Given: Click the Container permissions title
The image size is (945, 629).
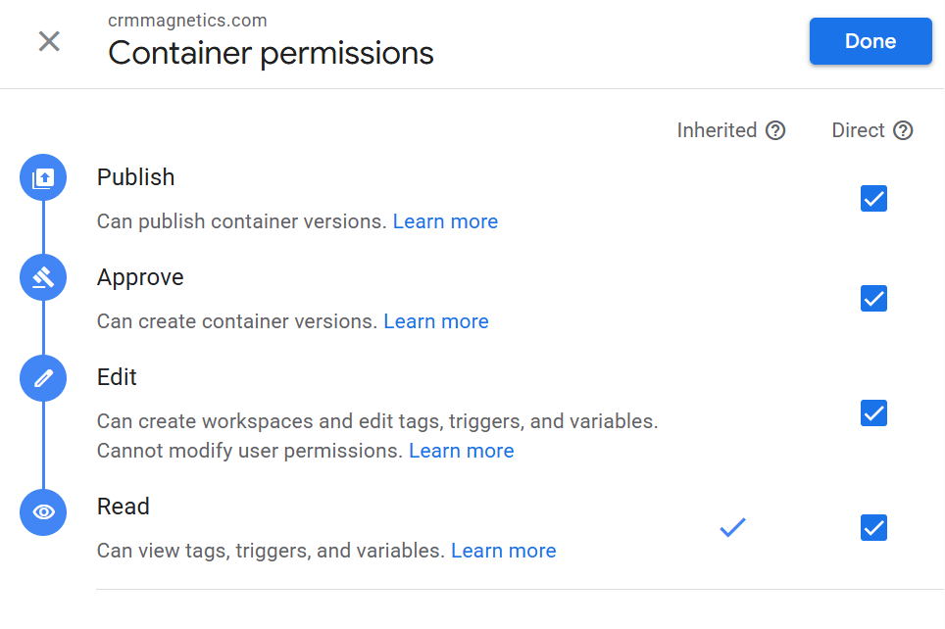Looking at the screenshot, I should click(271, 52).
